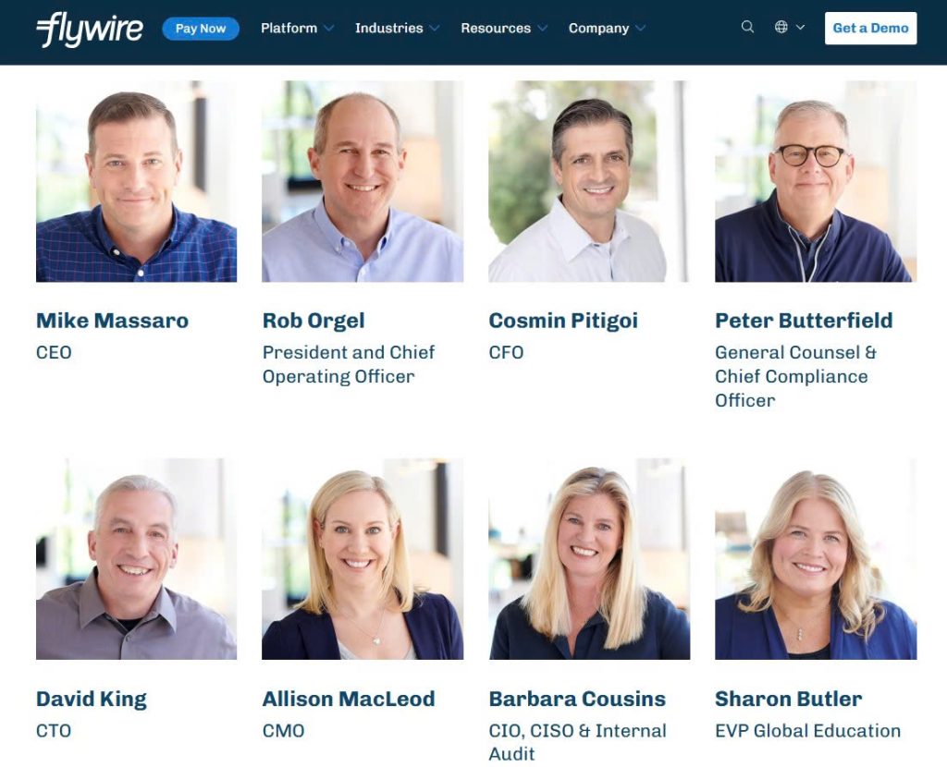Screen dimensions: 947x767
Task: Open Rob Orgel's headshot photo
Action: [363, 181]
